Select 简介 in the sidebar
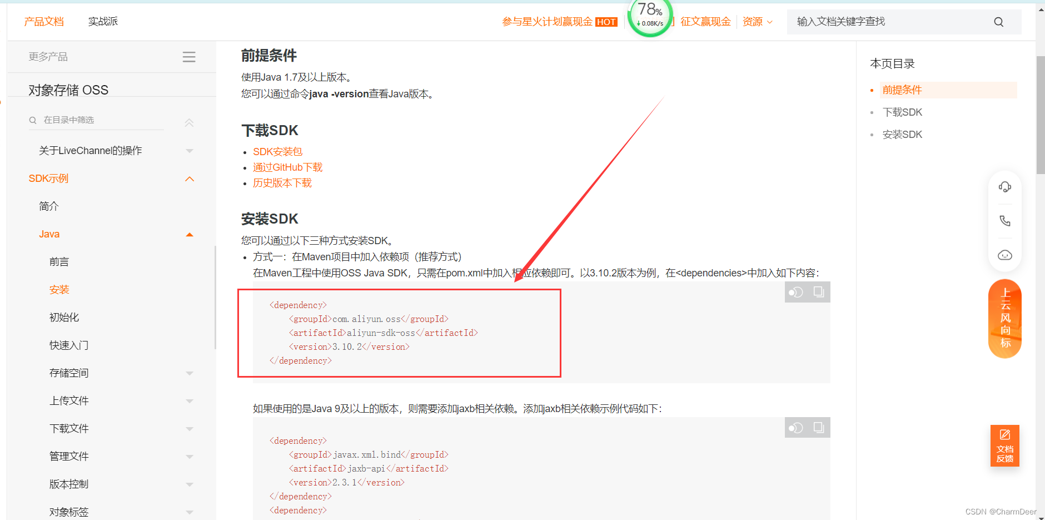1045x520 pixels. point(49,206)
